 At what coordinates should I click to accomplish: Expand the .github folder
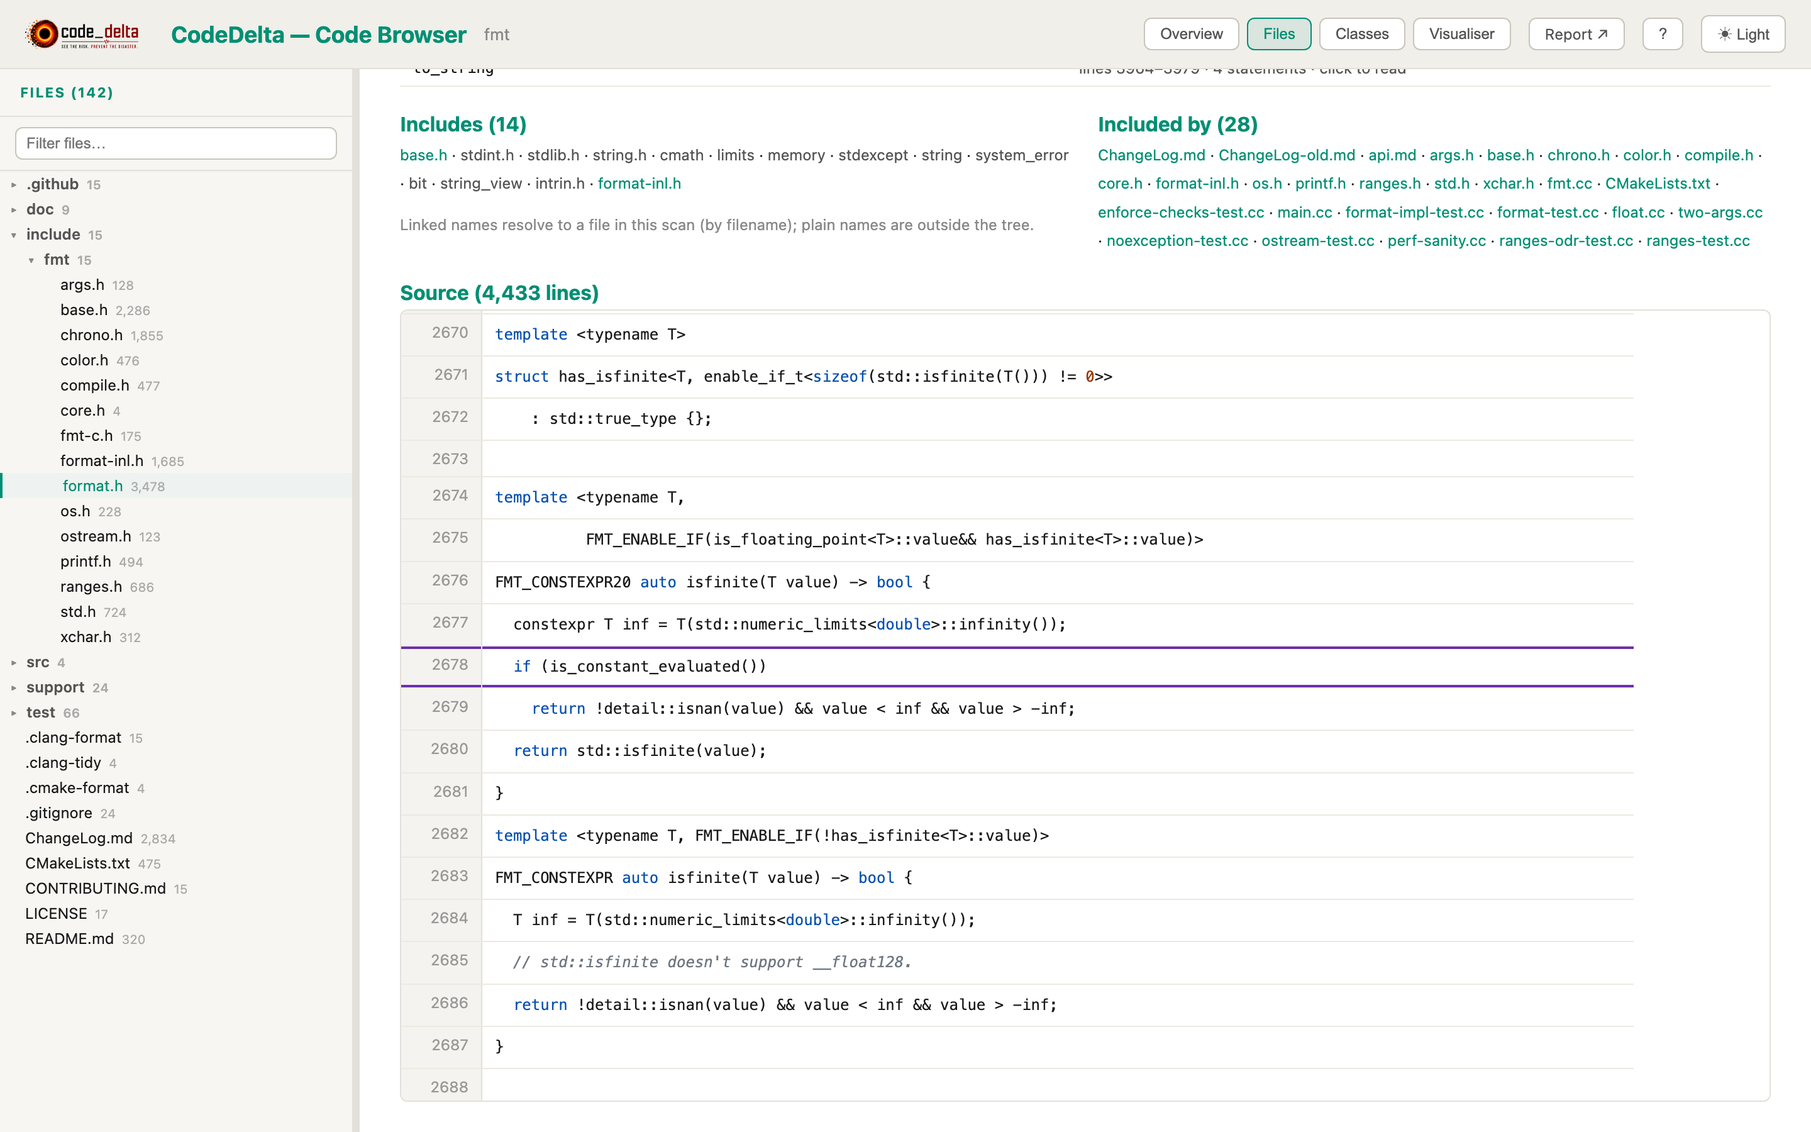pyautogui.click(x=52, y=184)
